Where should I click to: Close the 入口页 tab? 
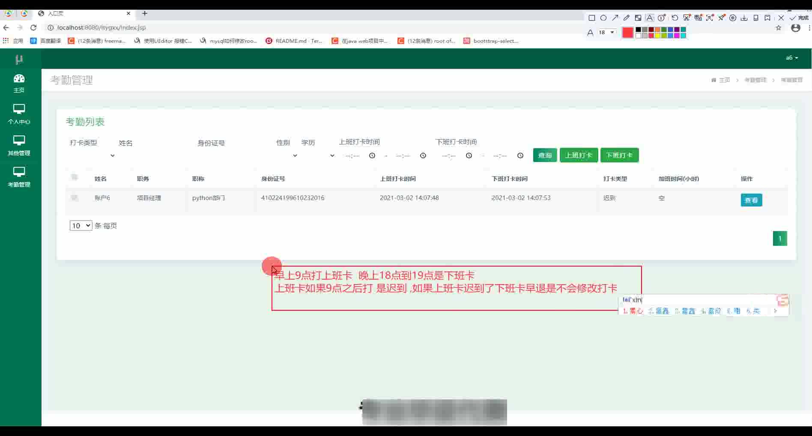128,13
